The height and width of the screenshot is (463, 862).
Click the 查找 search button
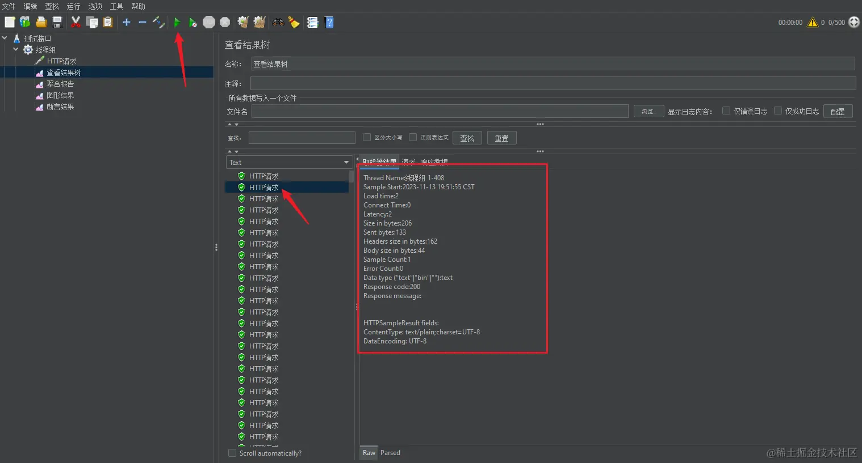[467, 138]
